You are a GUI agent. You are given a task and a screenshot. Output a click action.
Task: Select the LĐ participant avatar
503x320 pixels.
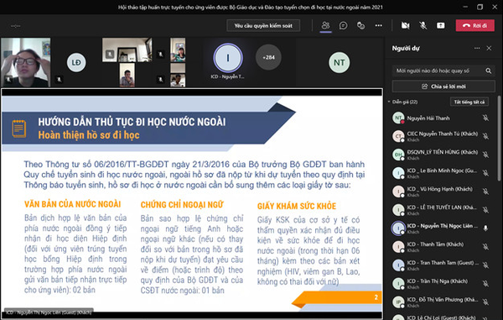pos(76,62)
